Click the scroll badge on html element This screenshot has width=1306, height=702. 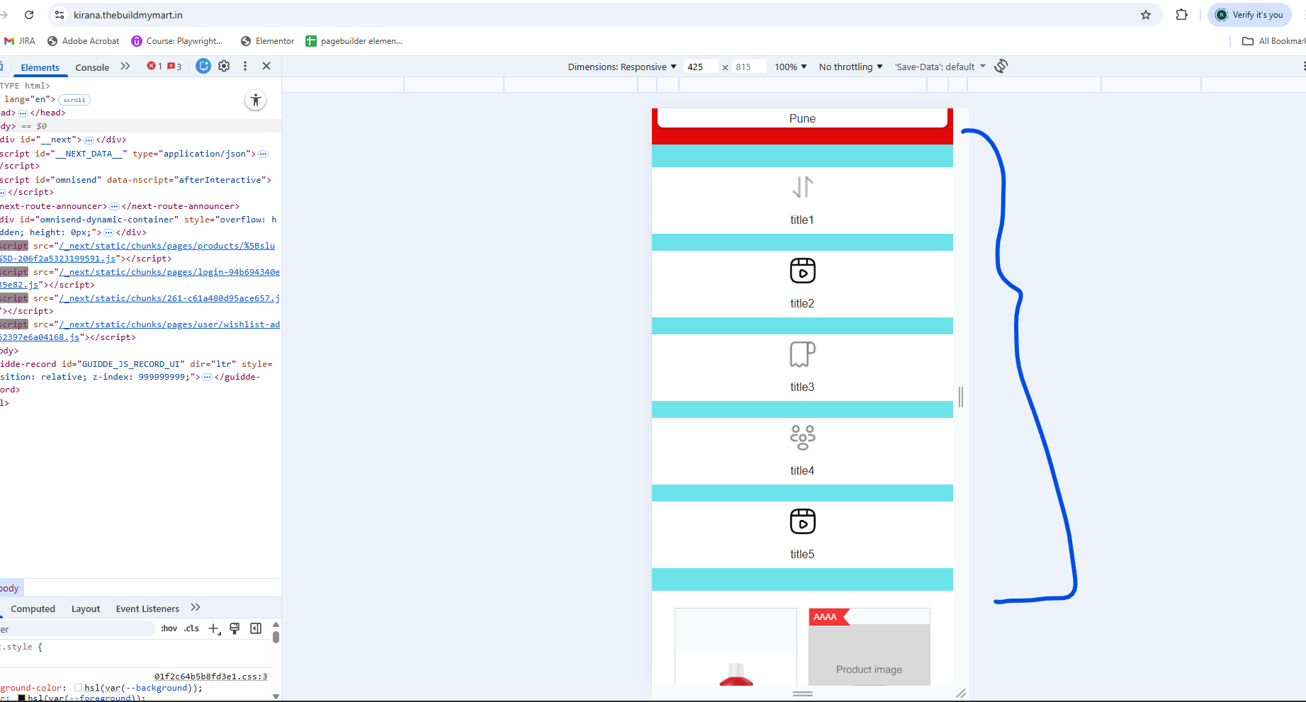(x=74, y=100)
